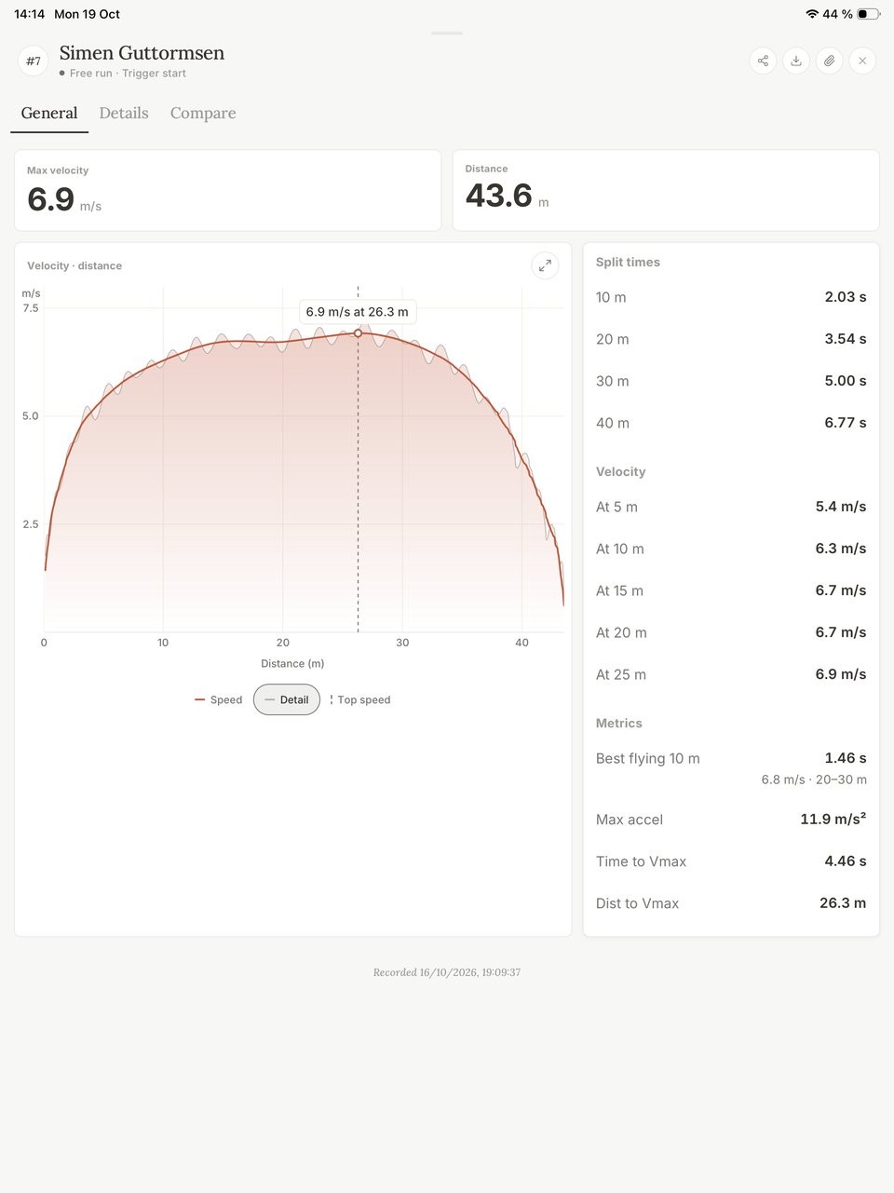Tap the Dist to Vmax 26.3 m row
Screen dimensions: 894x1193
click(x=731, y=903)
